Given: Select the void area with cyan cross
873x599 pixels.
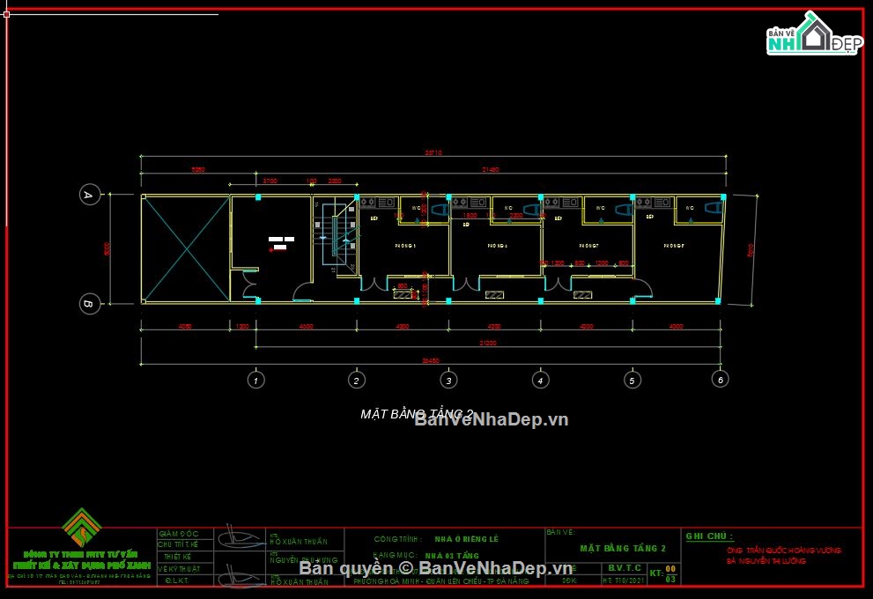Looking at the screenshot, I should 186,250.
